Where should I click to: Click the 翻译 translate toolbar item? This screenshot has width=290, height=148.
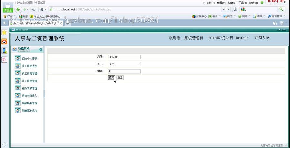point(213,16)
